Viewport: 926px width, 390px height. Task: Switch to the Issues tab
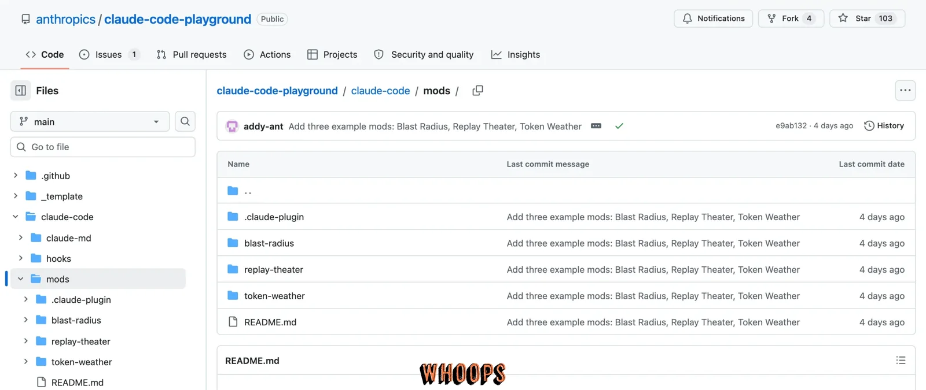point(109,54)
